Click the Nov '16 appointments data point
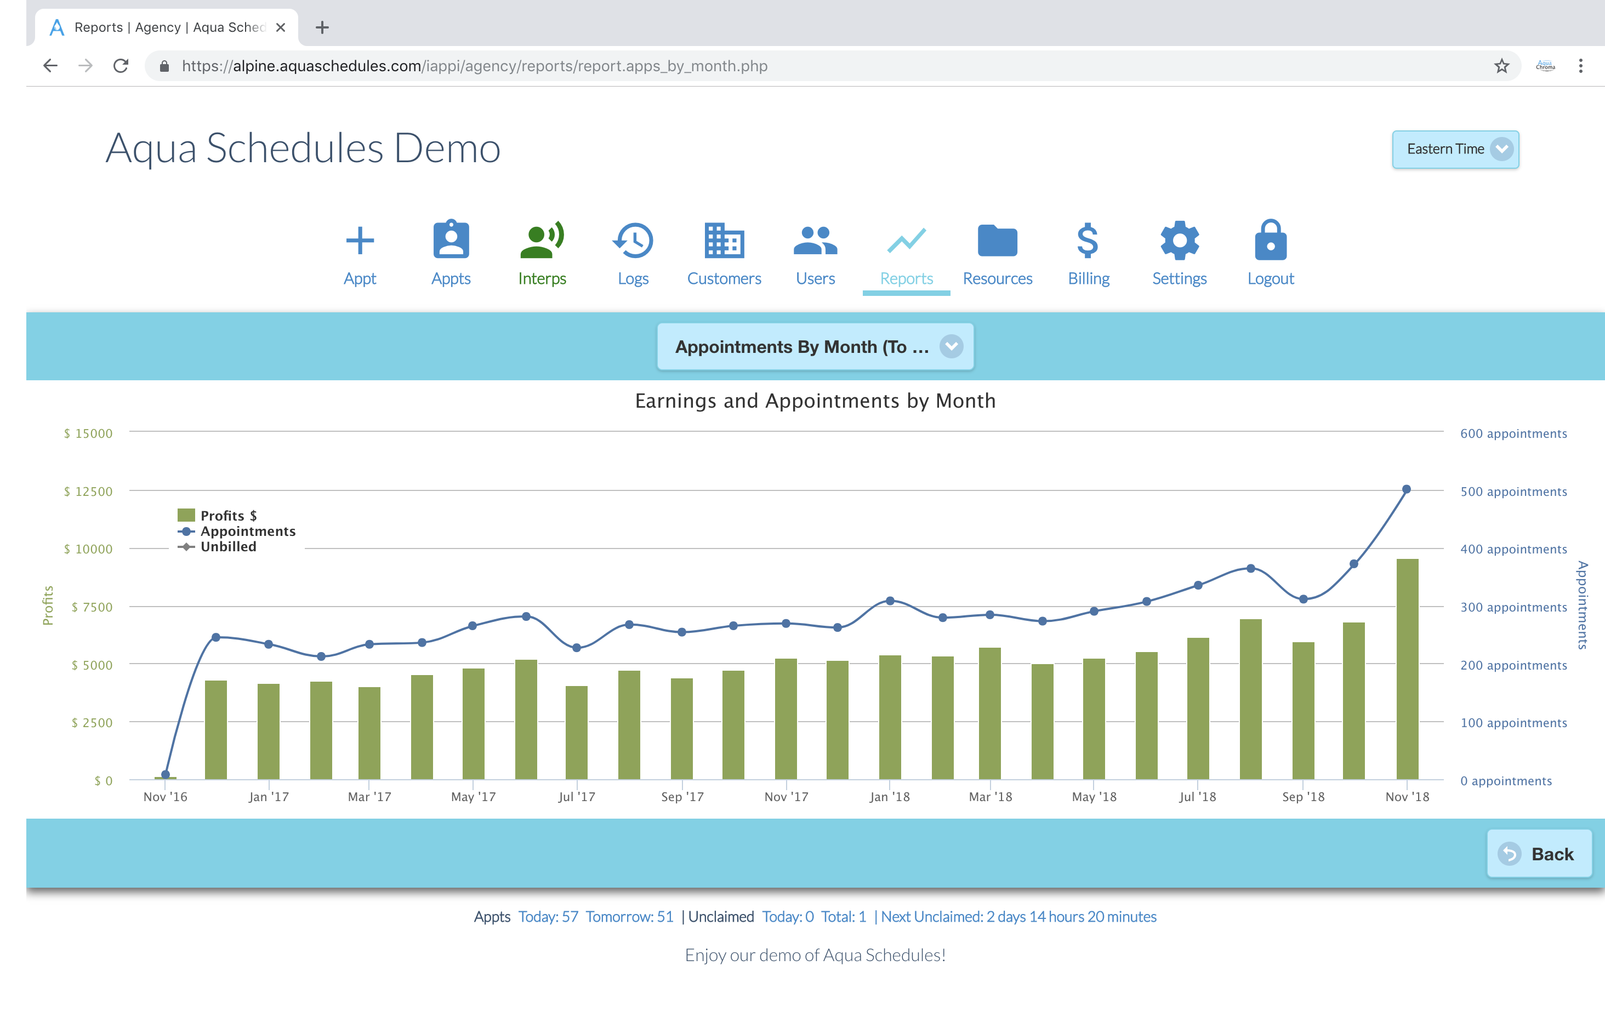Screen dimensions: 1605x1017 166,774
